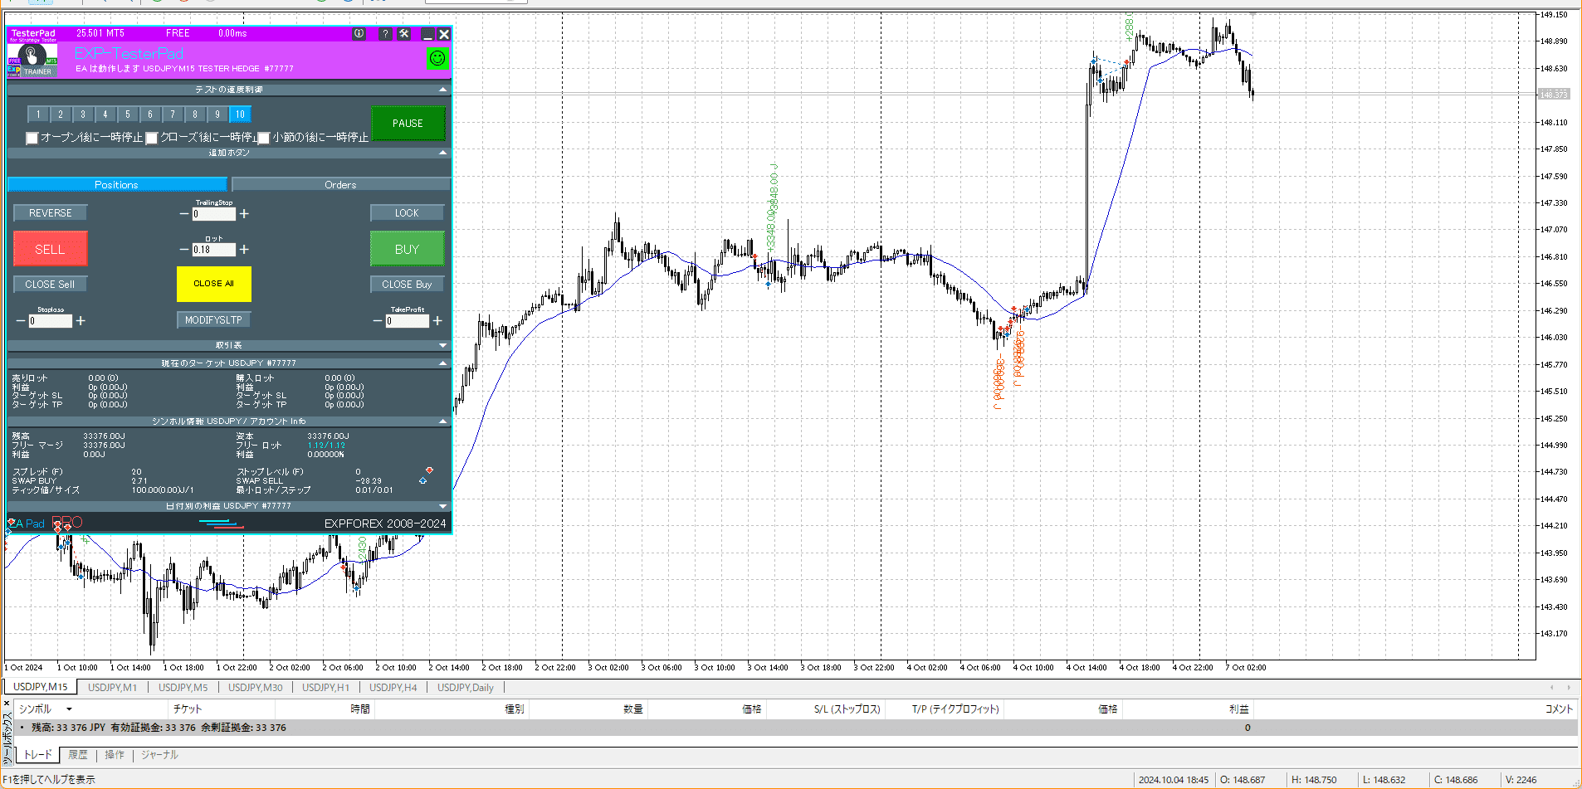The width and height of the screenshot is (1582, 789).
Task: Increase TakeProfit with plus icon
Action: pos(437,321)
